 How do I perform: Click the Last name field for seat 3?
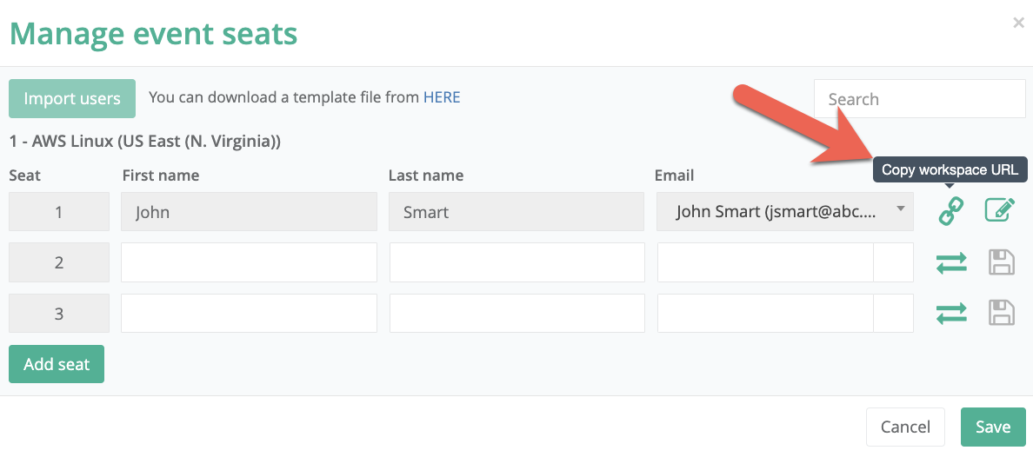pyautogui.click(x=517, y=313)
